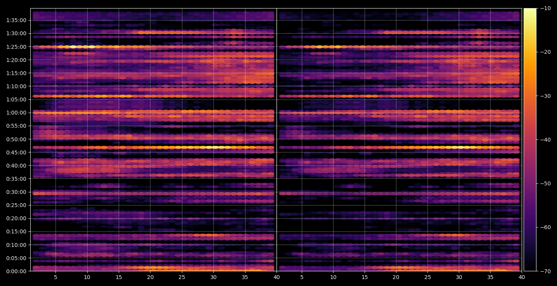Click the 0:05:00 time axis label
This screenshot has width=557, height=286.
pos(16,258)
